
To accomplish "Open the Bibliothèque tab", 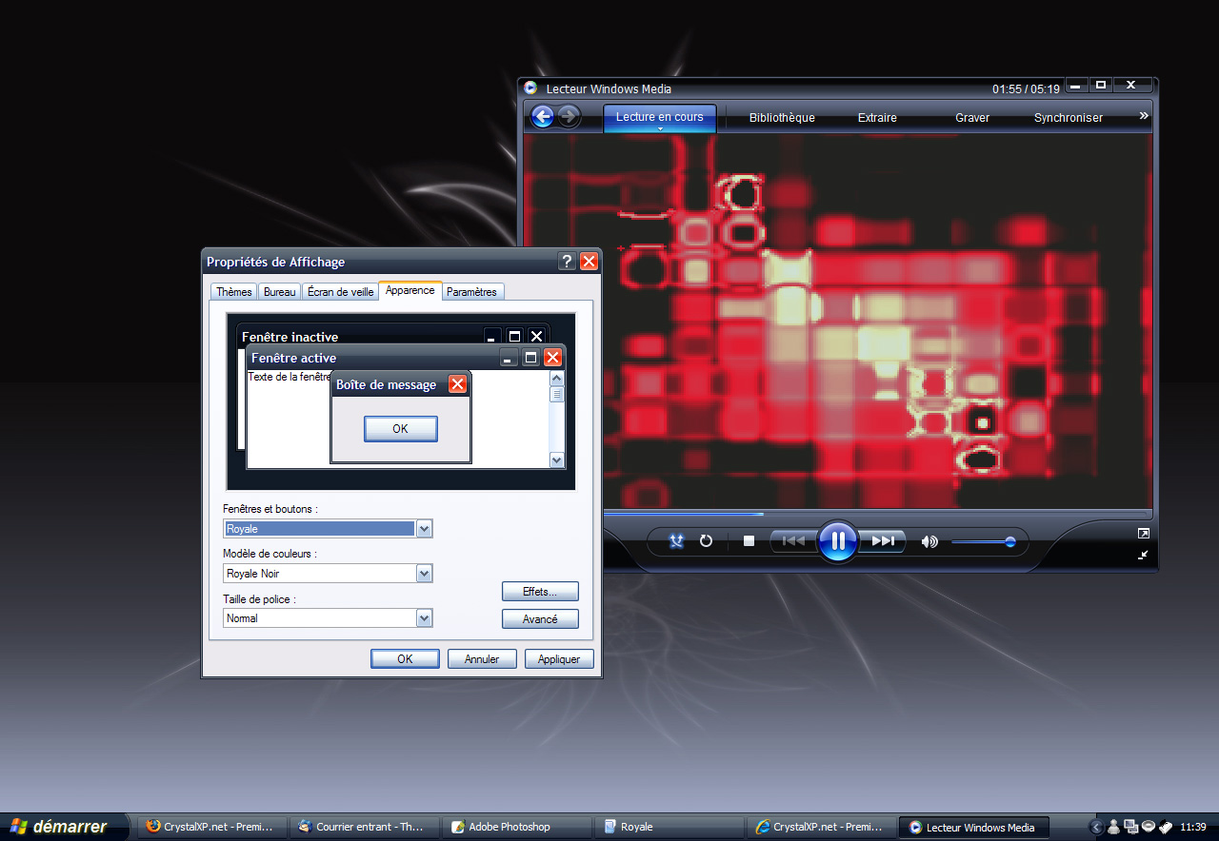I will pos(782,118).
